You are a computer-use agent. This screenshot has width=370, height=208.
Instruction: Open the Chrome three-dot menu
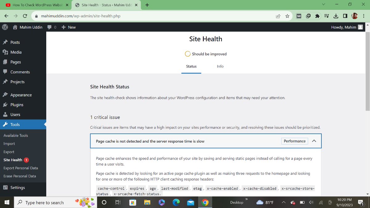363,16
